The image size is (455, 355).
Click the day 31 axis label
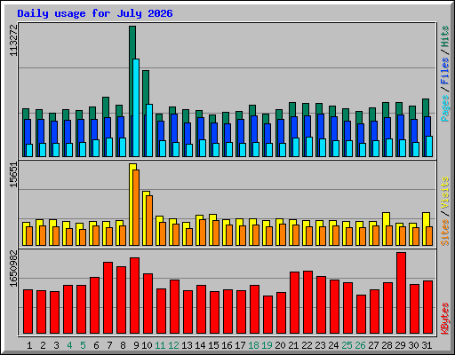pyautogui.click(x=427, y=345)
